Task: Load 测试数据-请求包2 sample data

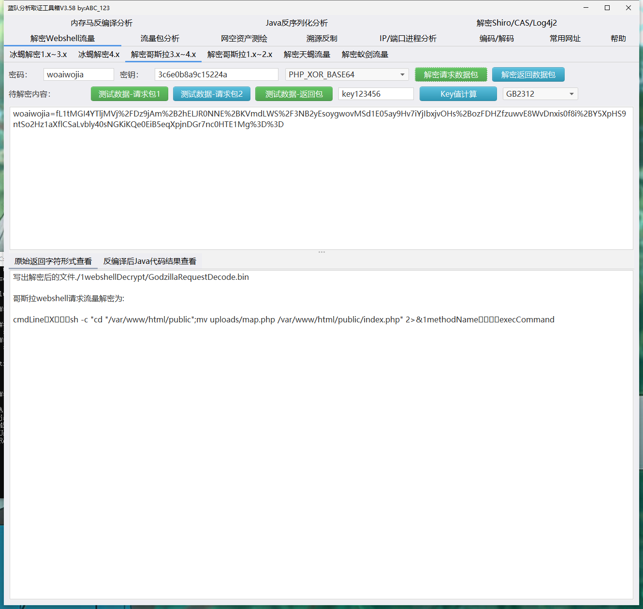Action: [211, 94]
